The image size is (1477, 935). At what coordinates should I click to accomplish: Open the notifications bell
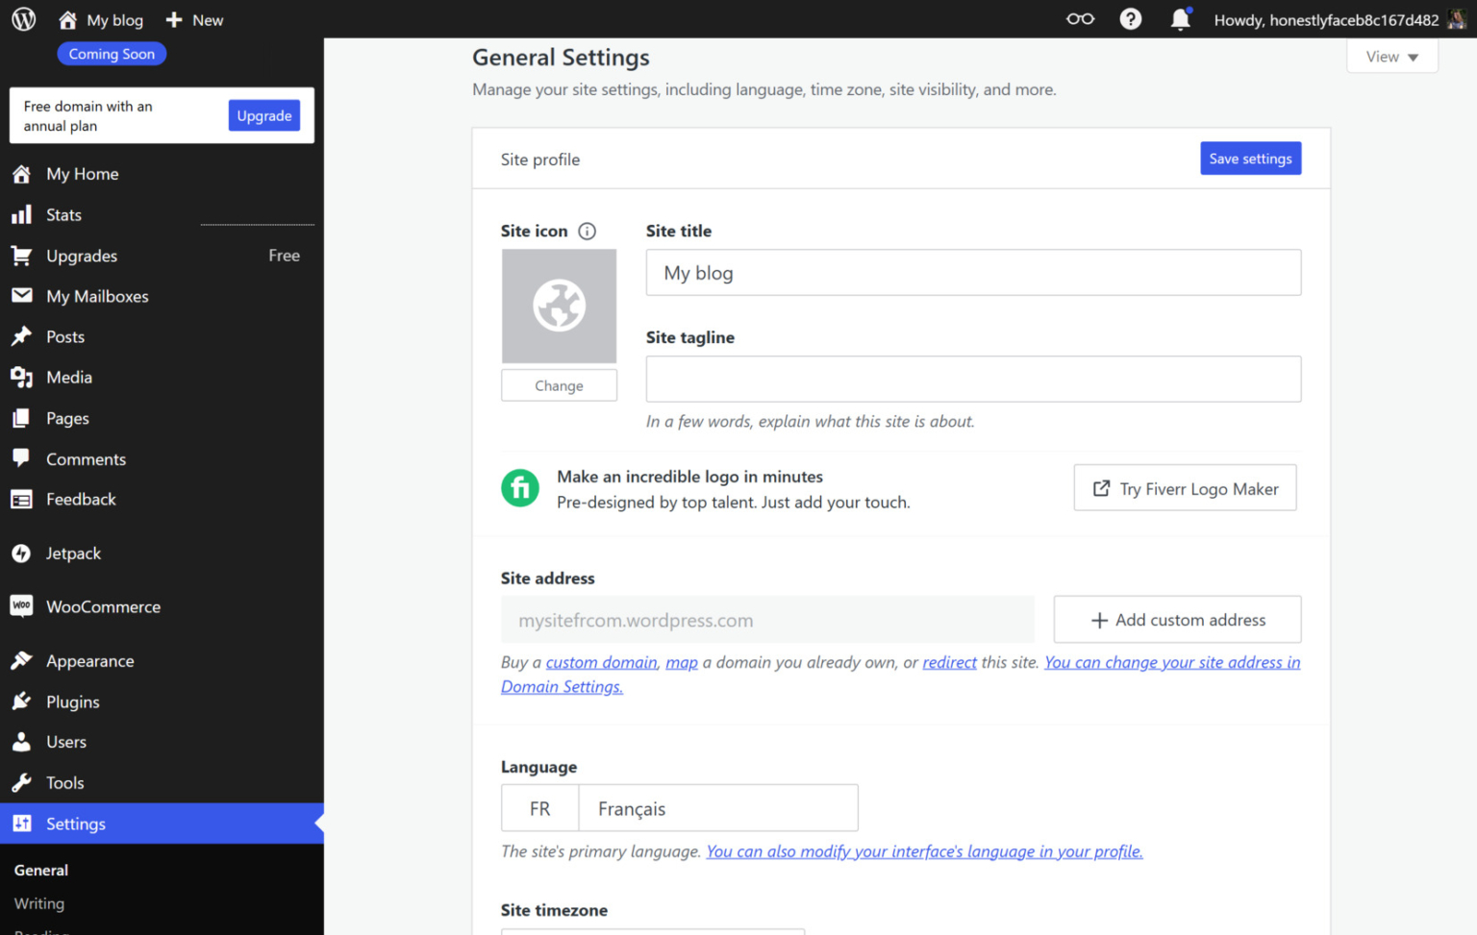click(x=1180, y=18)
